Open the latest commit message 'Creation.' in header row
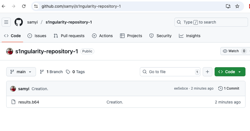Screen dimensions: 250x131 tap(40, 89)
